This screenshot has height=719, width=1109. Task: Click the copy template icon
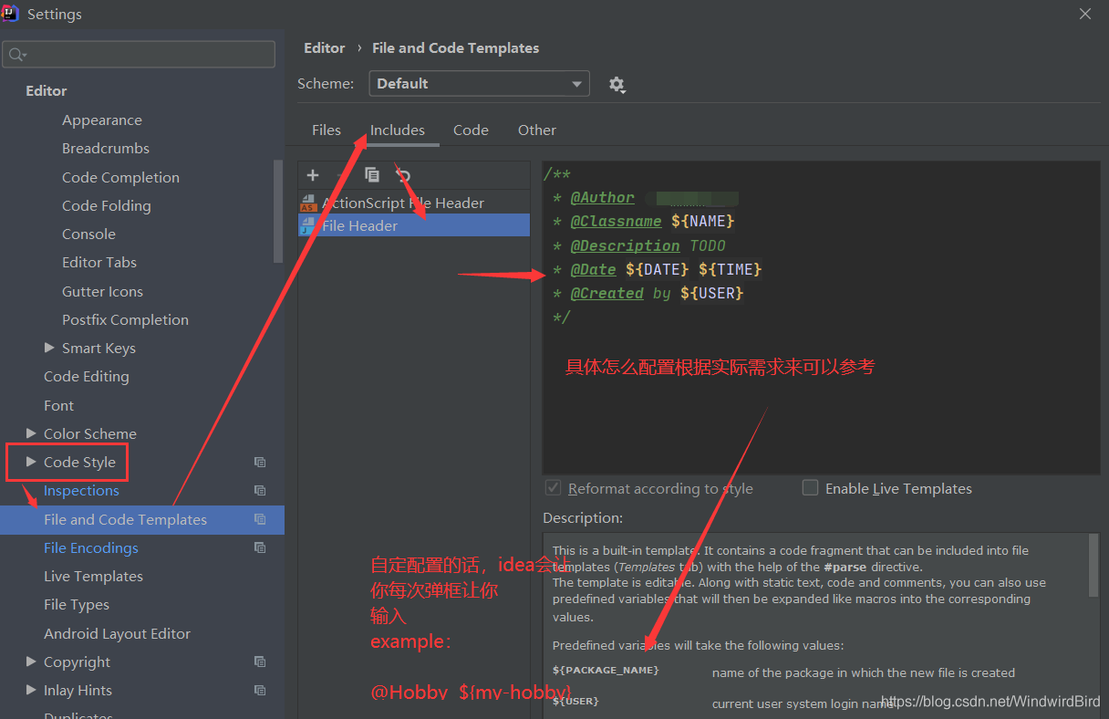tap(372, 175)
